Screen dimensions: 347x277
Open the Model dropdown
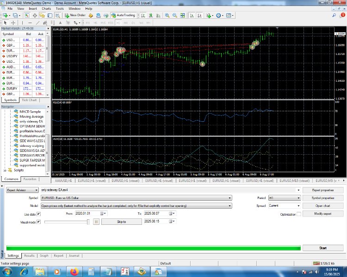[136, 205]
